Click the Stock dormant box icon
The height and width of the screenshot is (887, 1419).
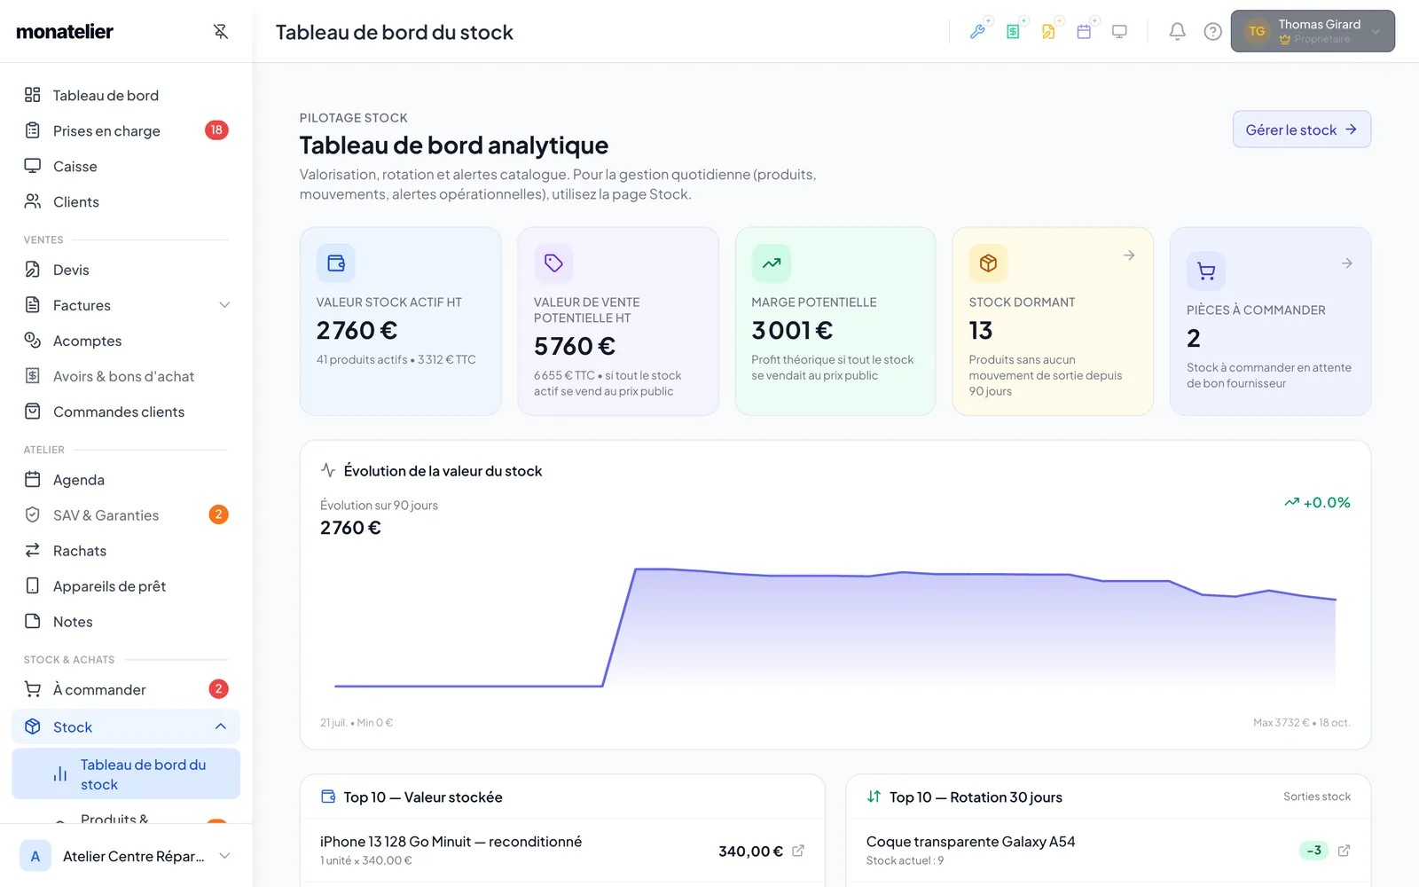[989, 263]
